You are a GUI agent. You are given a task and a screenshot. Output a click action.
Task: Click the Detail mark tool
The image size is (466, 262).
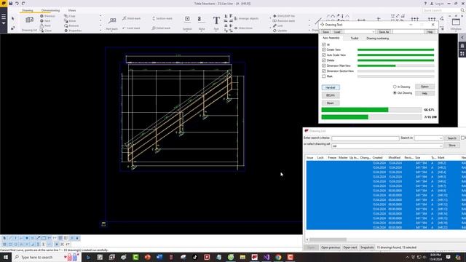point(161,28)
